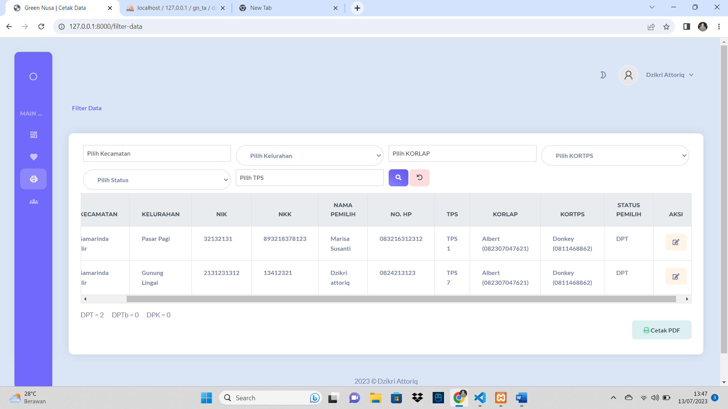Click the circle icon atop sidebar
The width and height of the screenshot is (728, 409).
33,76
